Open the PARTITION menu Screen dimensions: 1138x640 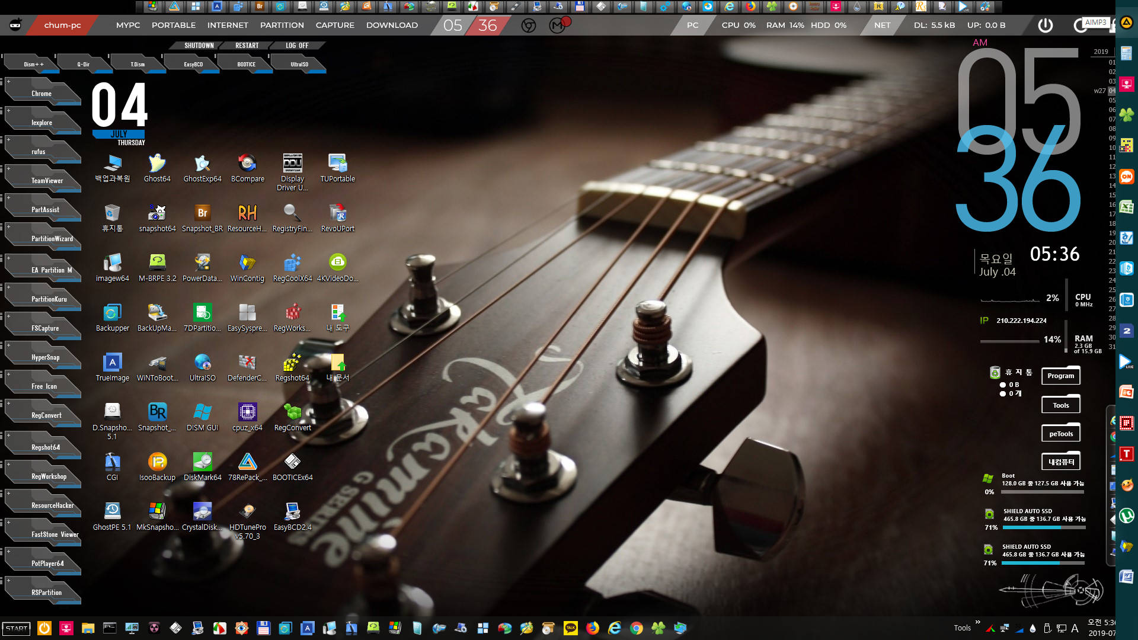(282, 25)
